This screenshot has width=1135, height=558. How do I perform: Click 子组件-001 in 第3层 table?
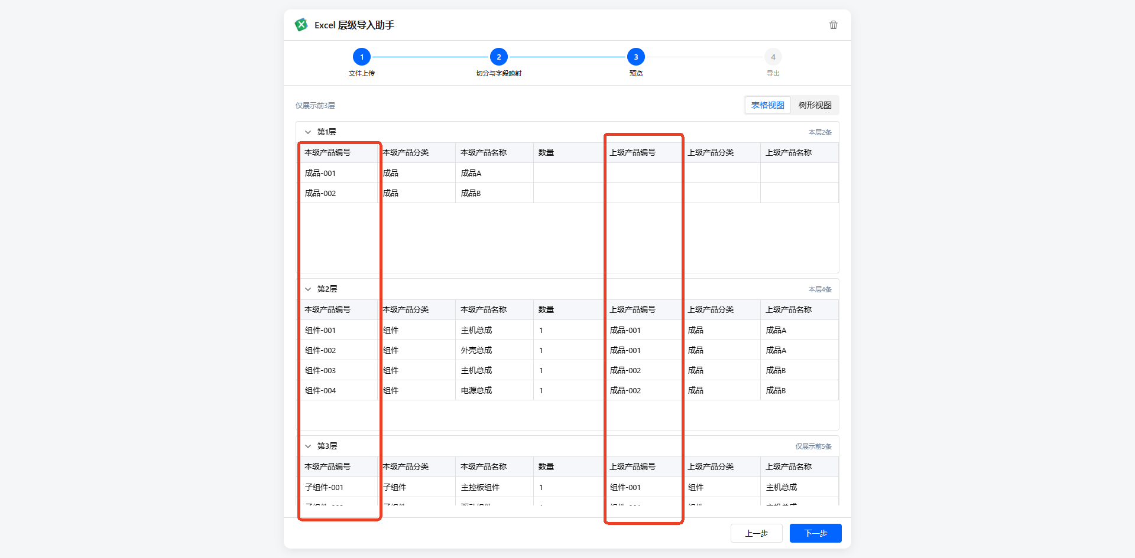point(324,487)
